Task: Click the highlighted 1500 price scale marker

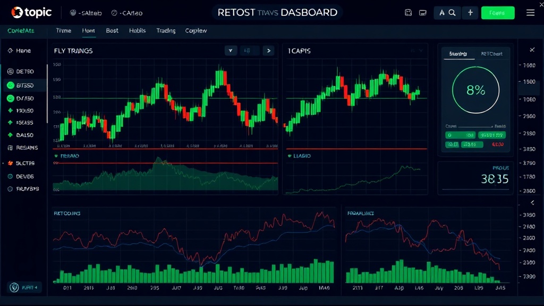Action: pyautogui.click(x=529, y=82)
